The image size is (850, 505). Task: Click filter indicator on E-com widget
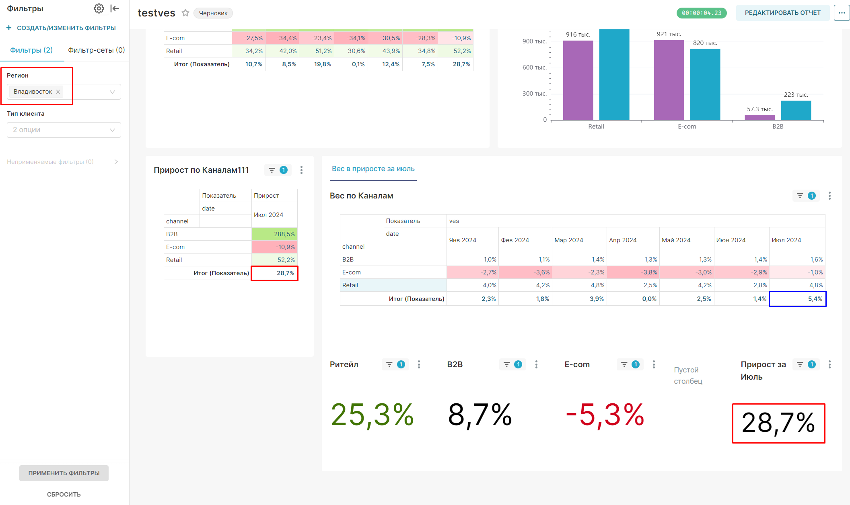click(x=630, y=364)
